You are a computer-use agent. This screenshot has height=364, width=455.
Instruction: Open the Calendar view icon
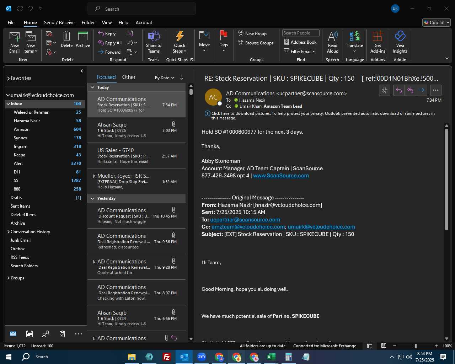click(30, 333)
